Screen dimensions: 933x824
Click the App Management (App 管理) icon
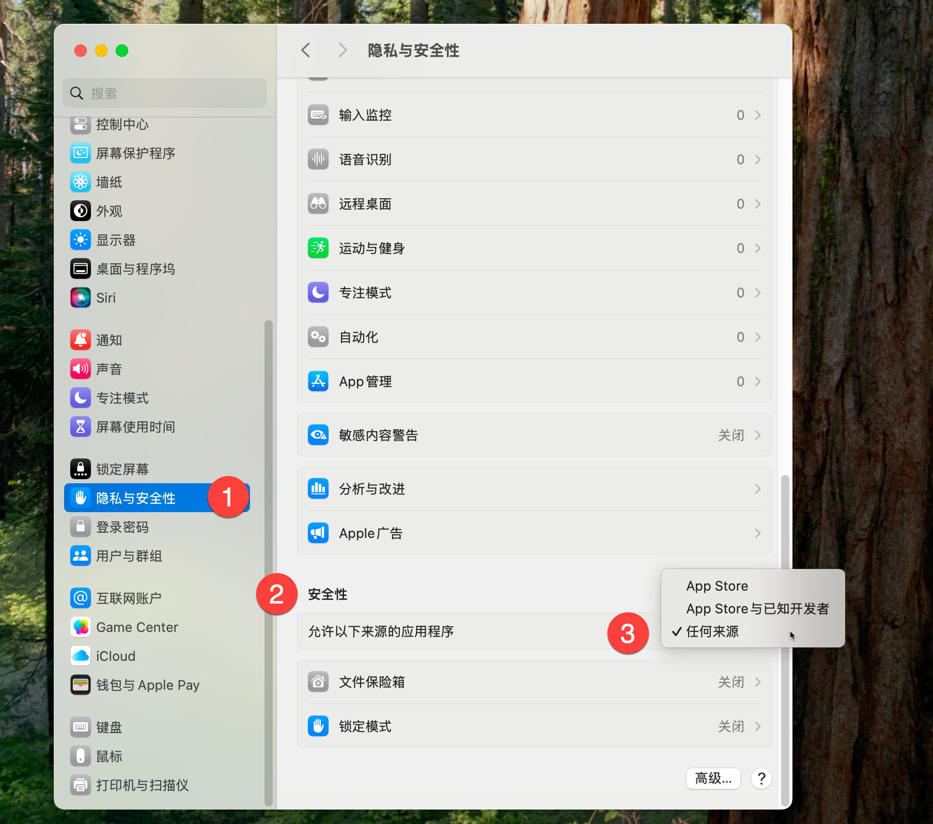318,382
